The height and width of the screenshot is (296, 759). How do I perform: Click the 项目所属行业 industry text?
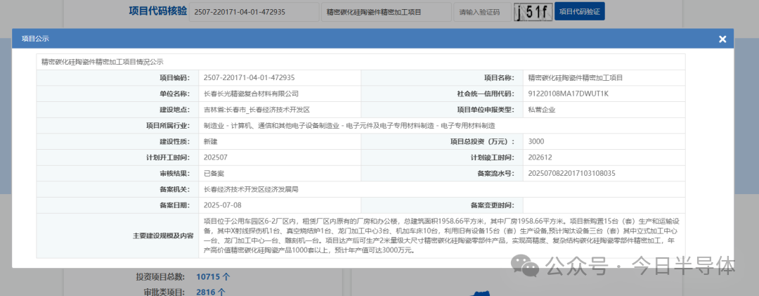349,125
